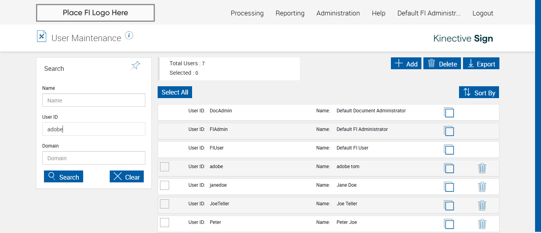Click the Domain input field
The width and height of the screenshot is (541, 233).
[94, 158]
